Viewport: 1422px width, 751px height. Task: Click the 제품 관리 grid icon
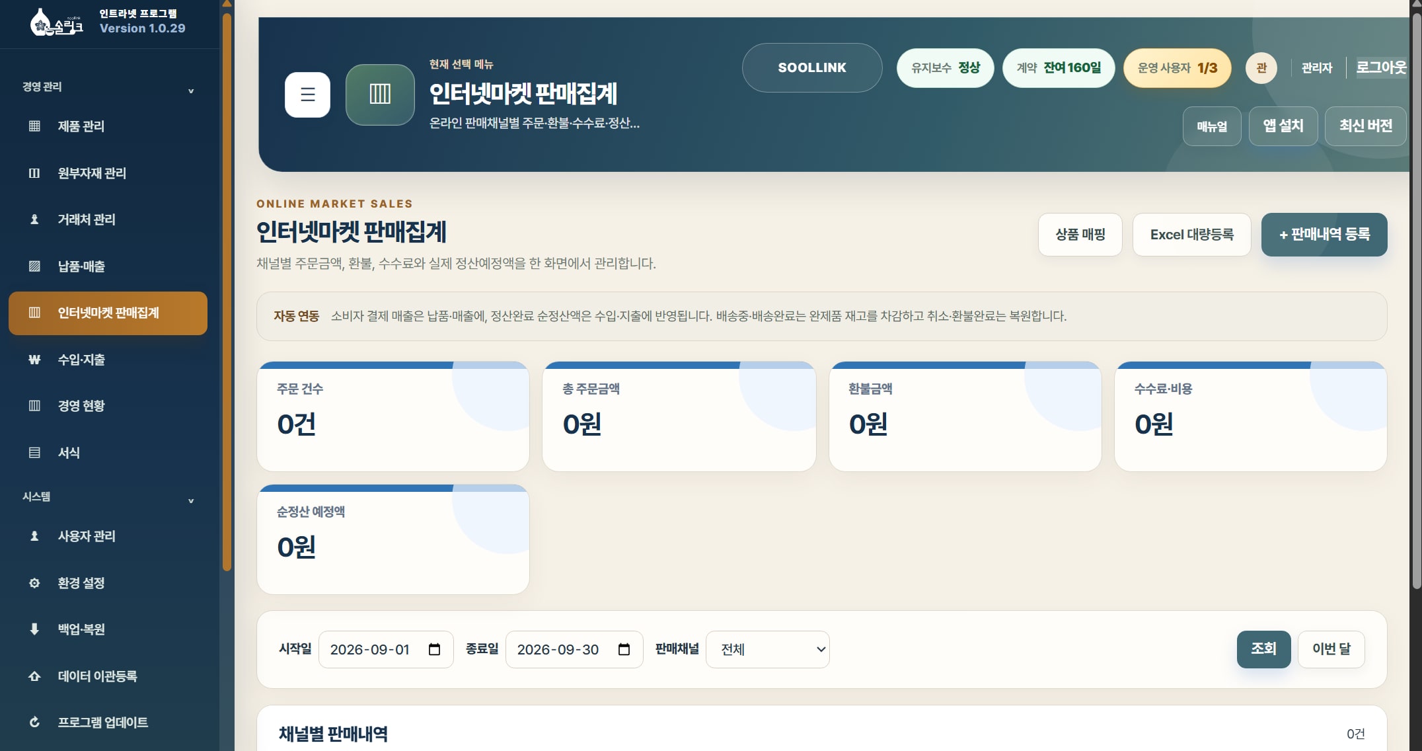tap(34, 126)
